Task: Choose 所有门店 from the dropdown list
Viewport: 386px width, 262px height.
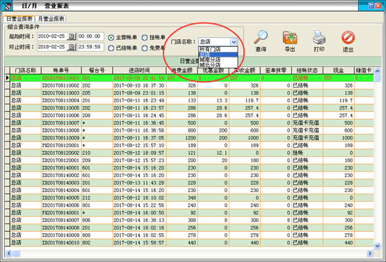Action: coord(218,49)
